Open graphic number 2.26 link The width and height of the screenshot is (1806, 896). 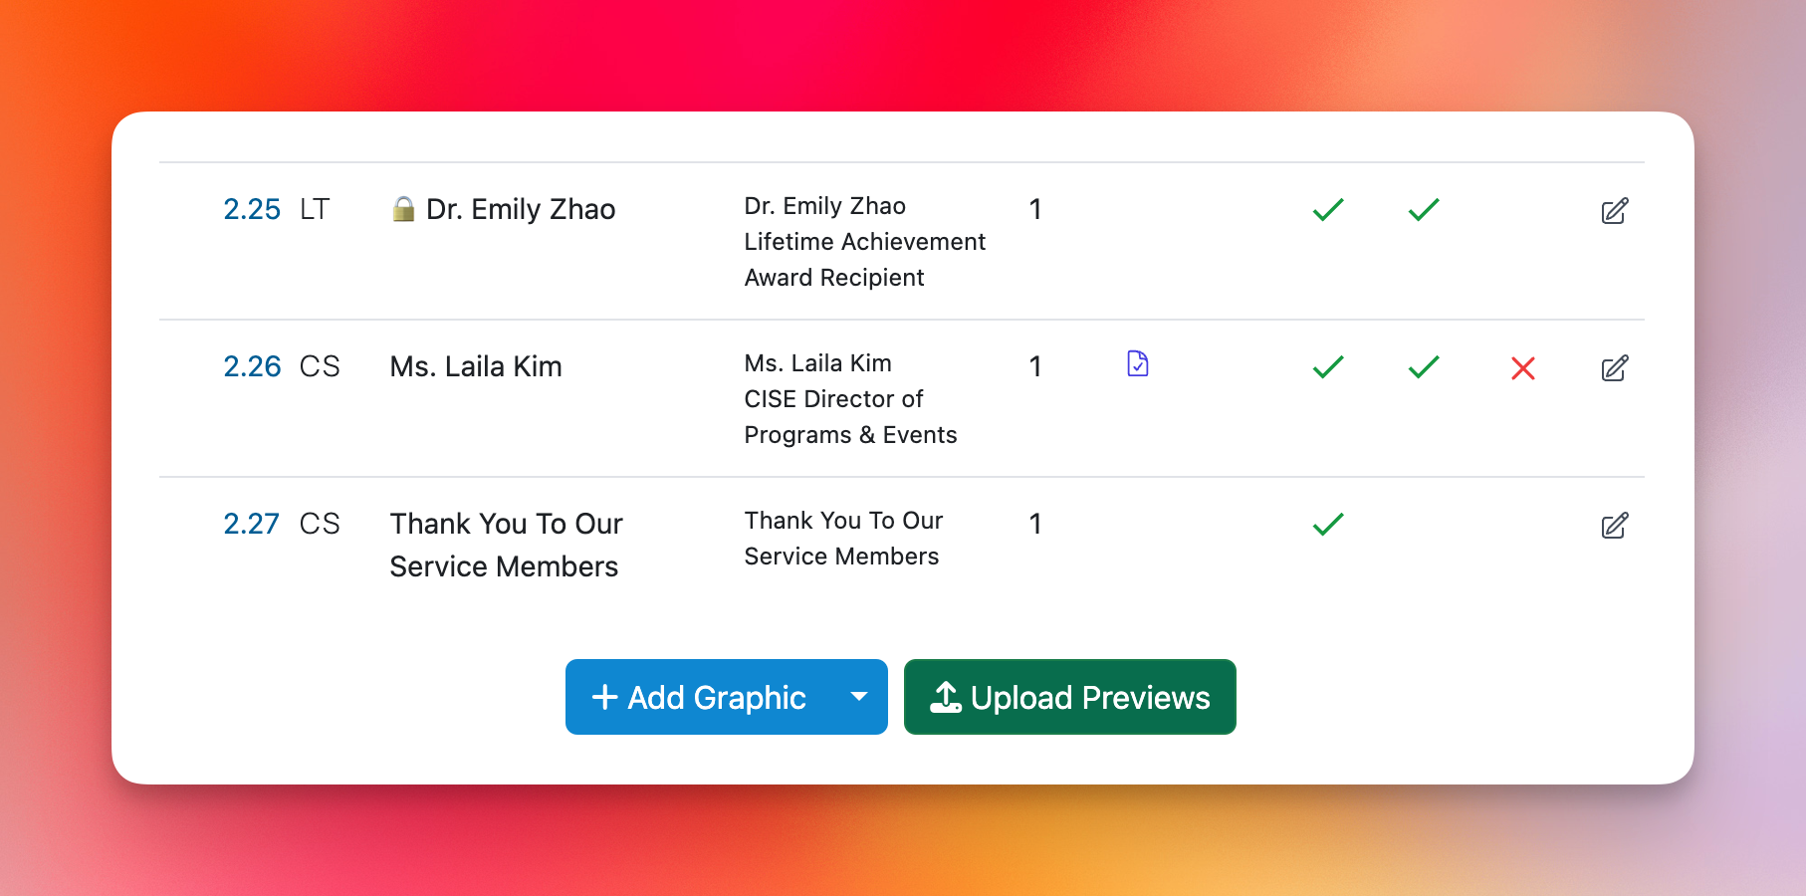[x=252, y=366]
